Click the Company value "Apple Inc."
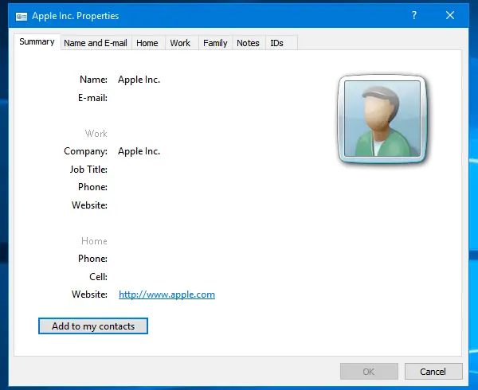478x390 pixels. point(139,151)
